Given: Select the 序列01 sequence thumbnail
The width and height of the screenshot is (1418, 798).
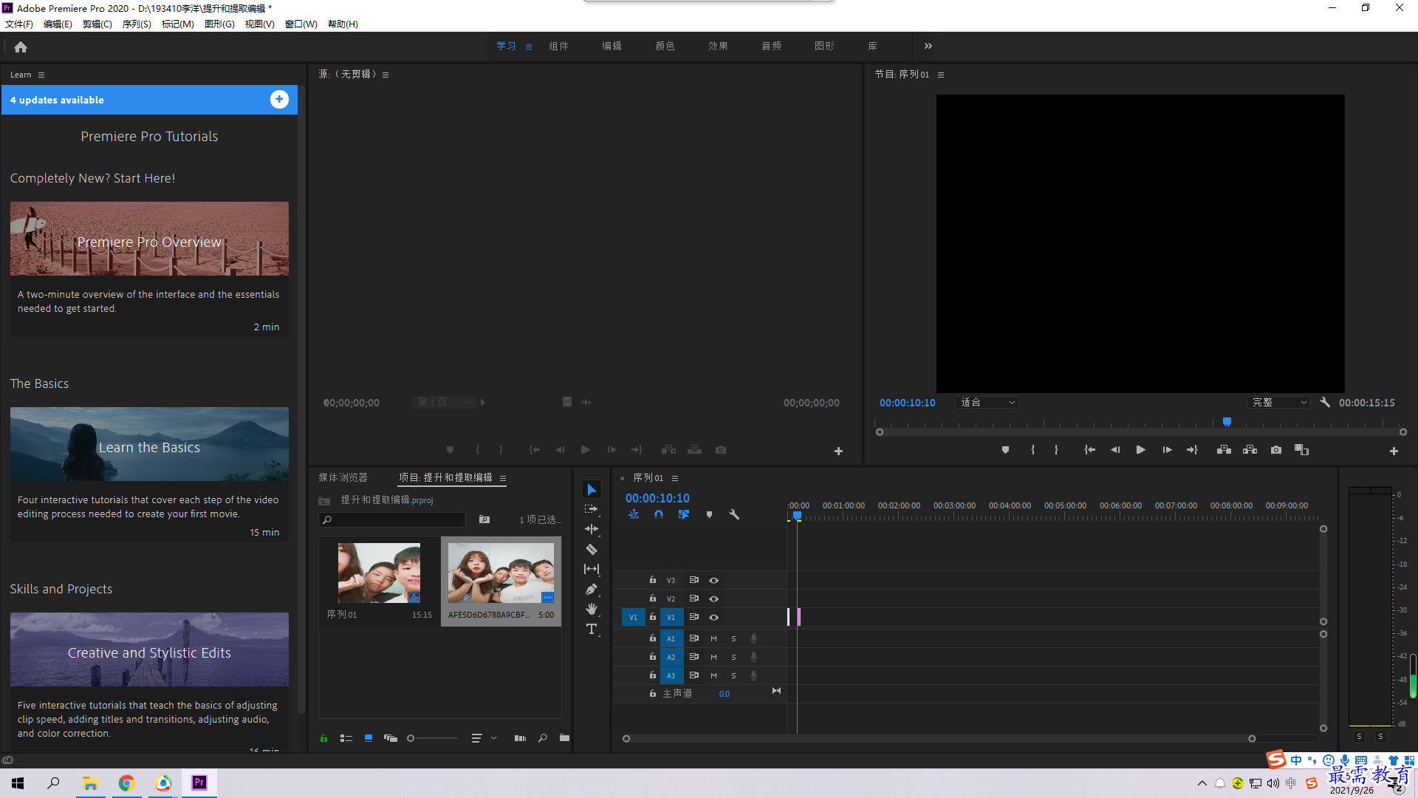Looking at the screenshot, I should (x=379, y=573).
